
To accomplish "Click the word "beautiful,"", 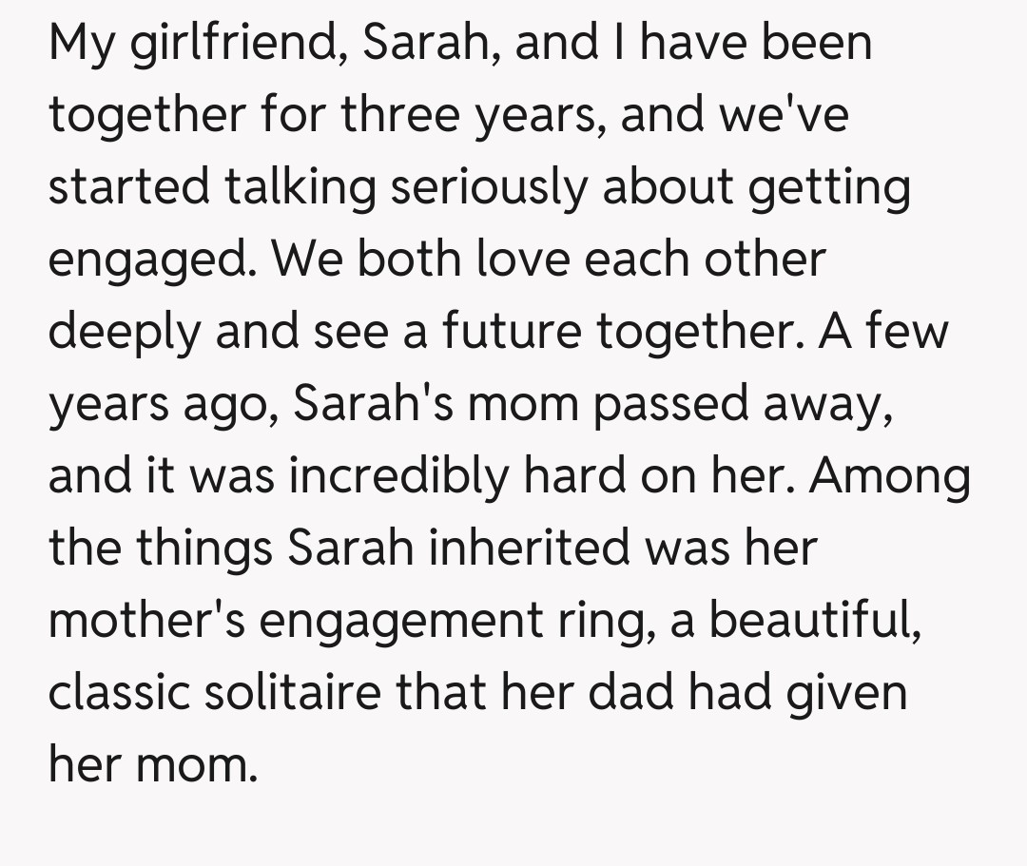I will 814,620.
